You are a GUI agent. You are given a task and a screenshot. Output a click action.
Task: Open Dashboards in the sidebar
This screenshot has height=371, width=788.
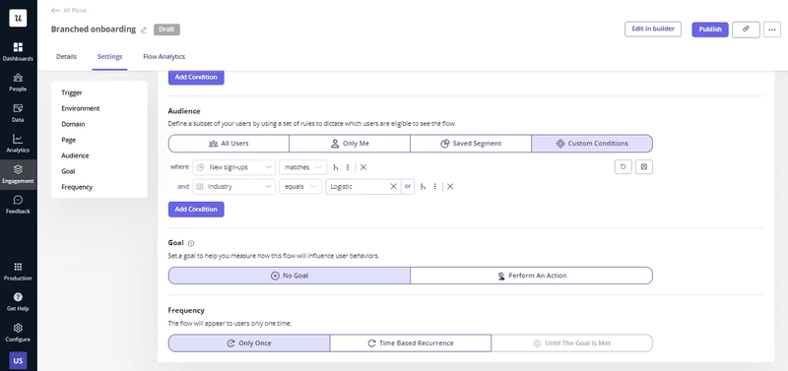tap(18, 52)
